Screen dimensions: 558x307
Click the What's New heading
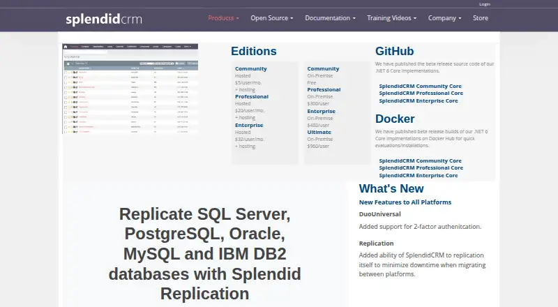point(391,189)
